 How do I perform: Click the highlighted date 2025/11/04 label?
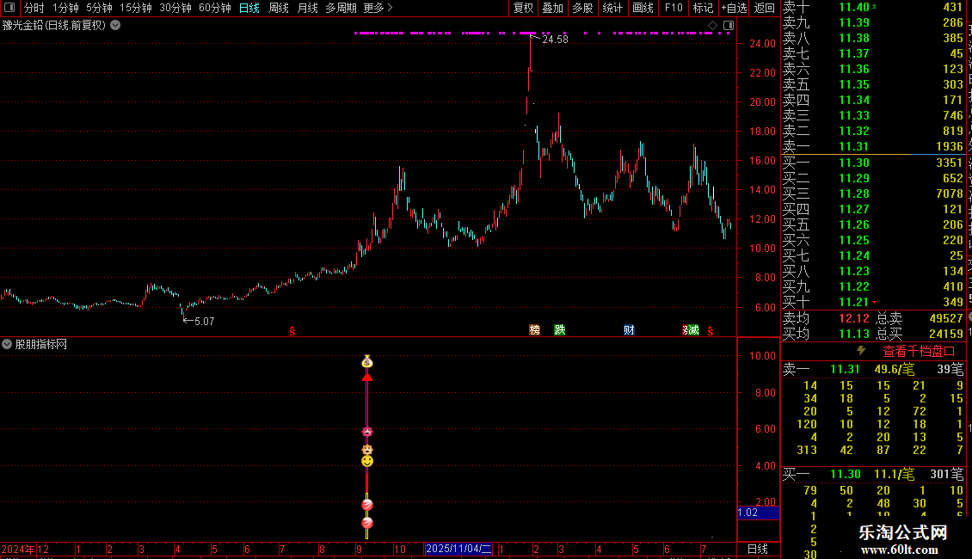pos(458,549)
